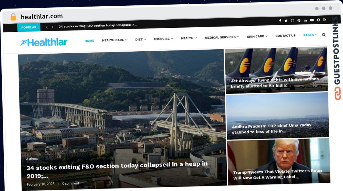This screenshot has height=191, width=343.
Task: Select the Popular ticker label
Action: [29, 27]
